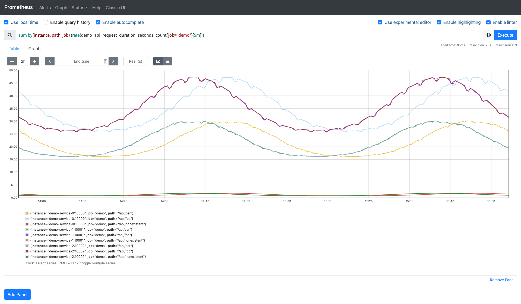521x304 pixels.
Task: Select series demo-service-2:10002 path /api/nonexistent
Action: 88,257
